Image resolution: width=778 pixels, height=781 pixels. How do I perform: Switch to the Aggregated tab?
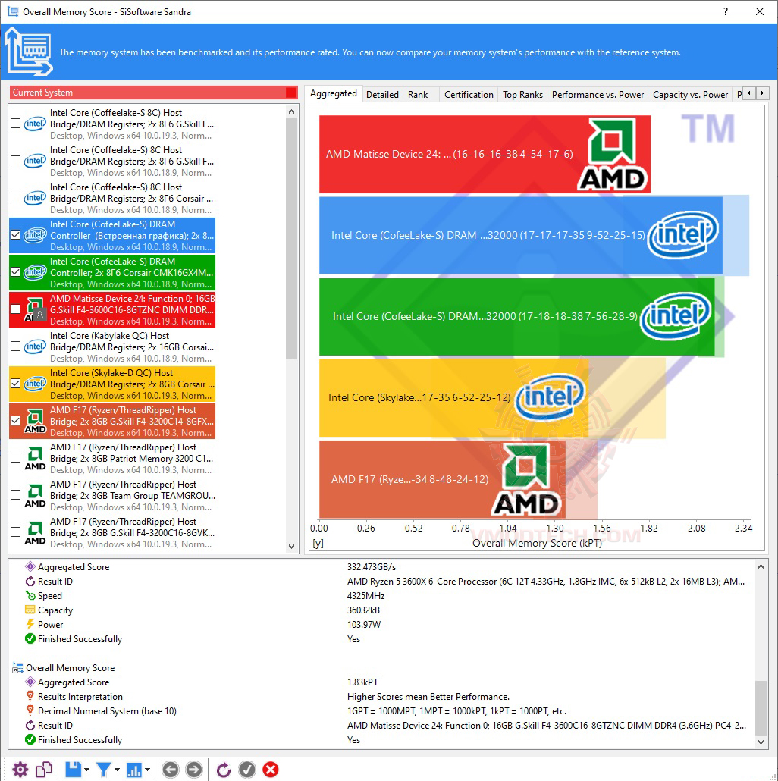(x=333, y=93)
